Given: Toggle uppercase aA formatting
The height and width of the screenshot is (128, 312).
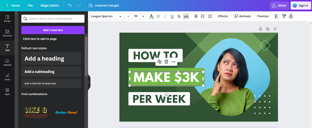Looking at the screenshot, I should (186, 16).
